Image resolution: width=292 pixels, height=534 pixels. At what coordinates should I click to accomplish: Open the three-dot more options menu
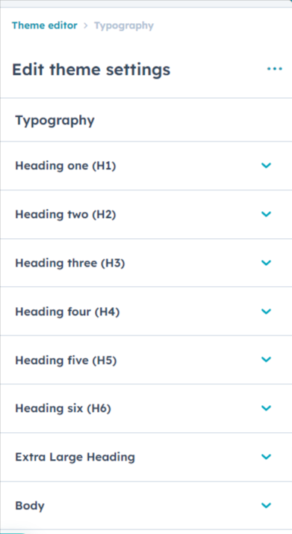(274, 69)
